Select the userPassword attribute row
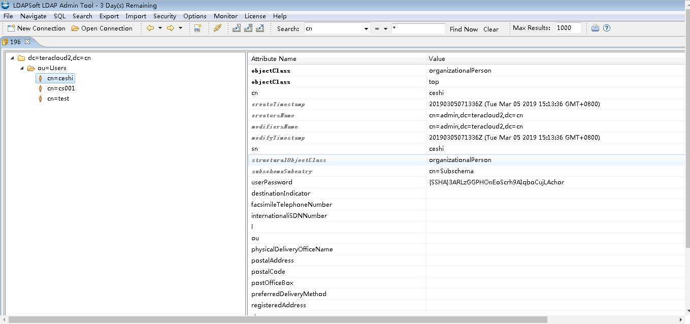 pyautogui.click(x=467, y=182)
